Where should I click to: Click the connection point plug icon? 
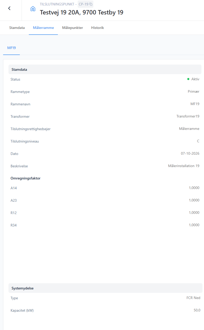[x=33, y=9]
